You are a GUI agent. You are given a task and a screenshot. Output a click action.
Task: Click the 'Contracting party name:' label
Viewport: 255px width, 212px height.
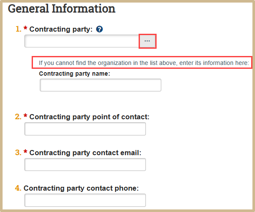(74, 74)
